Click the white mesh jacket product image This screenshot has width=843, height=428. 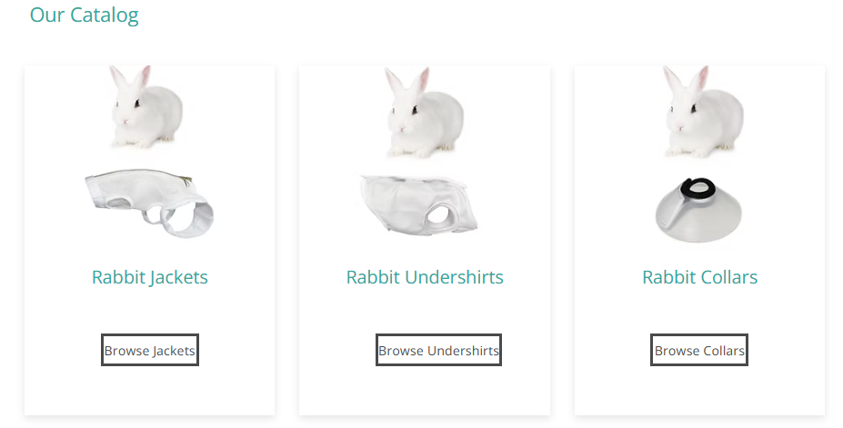click(149, 203)
